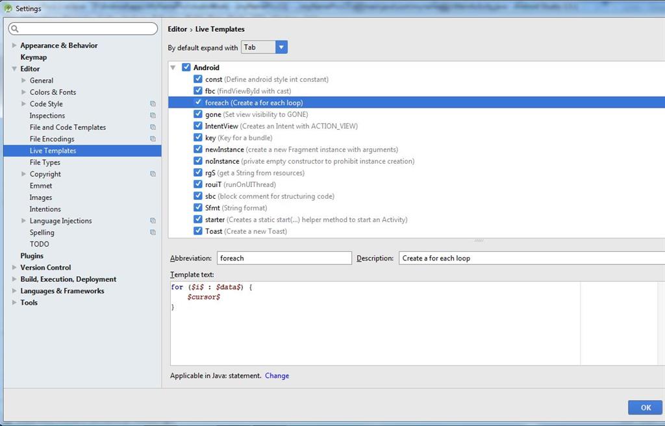This screenshot has width=665, height=426.
Task: Select File Types in settings tree
Action: click(x=45, y=162)
